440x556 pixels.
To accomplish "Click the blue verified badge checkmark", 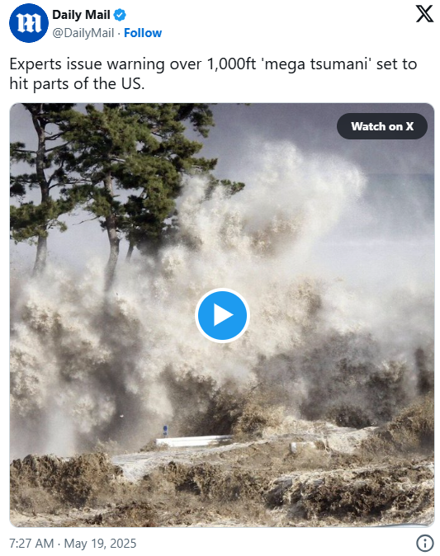I will click(120, 15).
